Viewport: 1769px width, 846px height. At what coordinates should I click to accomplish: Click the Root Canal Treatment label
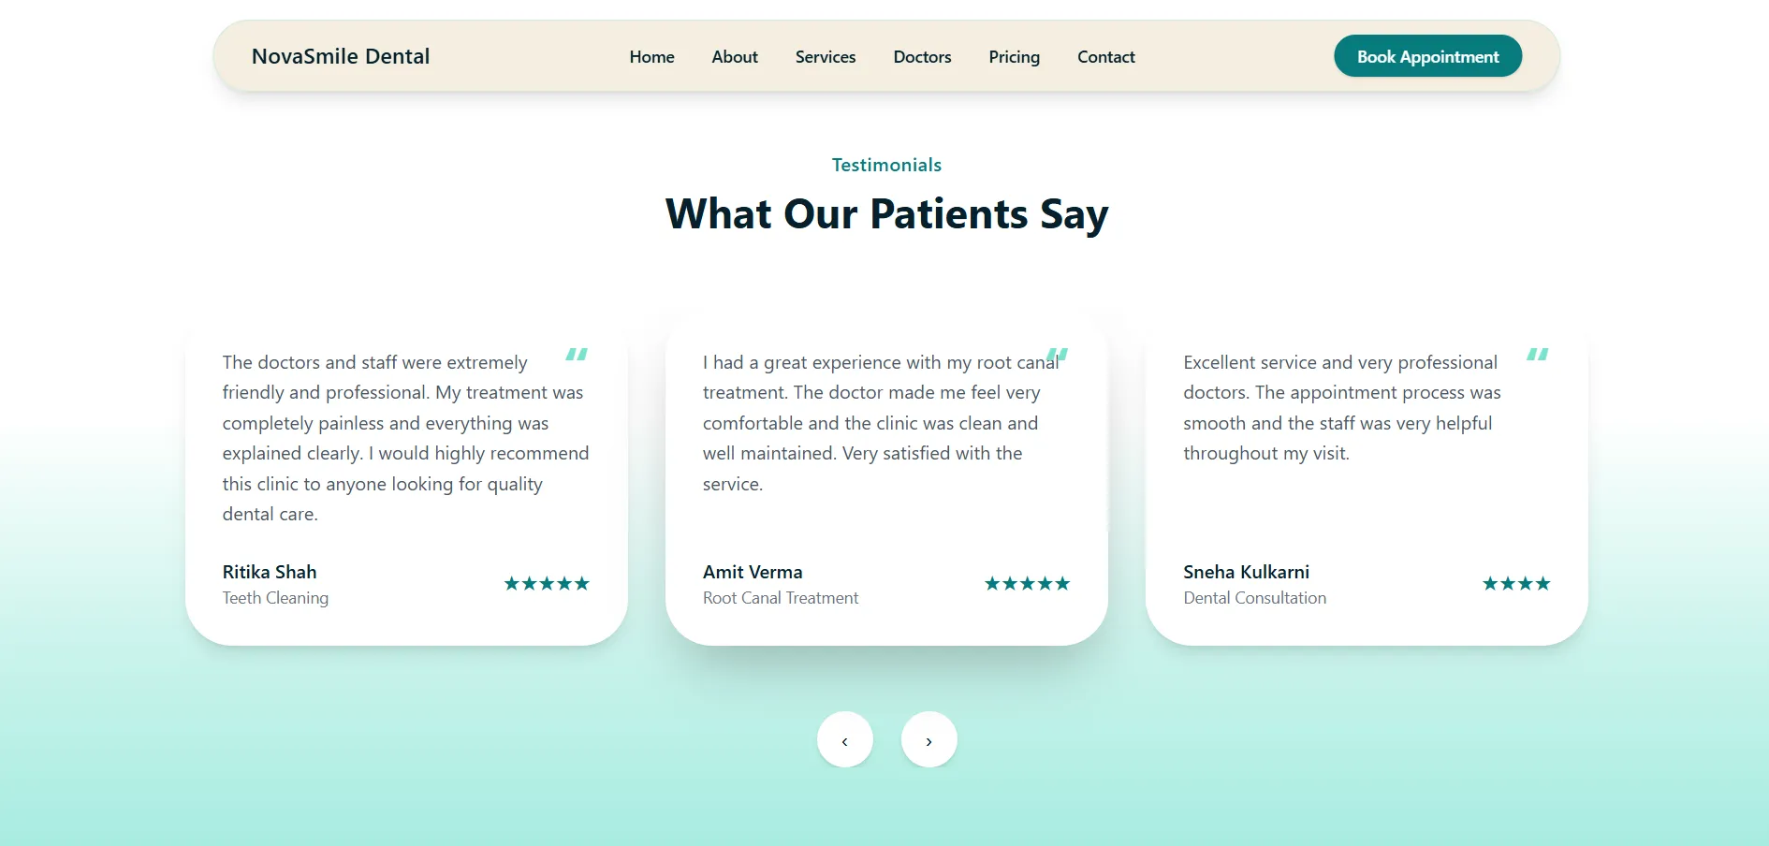point(781,598)
